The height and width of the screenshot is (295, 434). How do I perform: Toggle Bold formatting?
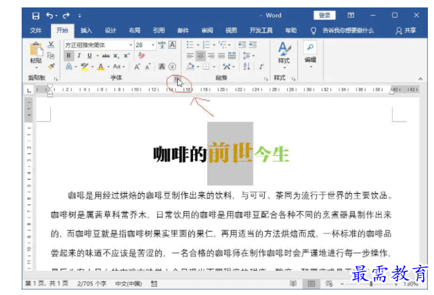pos(68,56)
